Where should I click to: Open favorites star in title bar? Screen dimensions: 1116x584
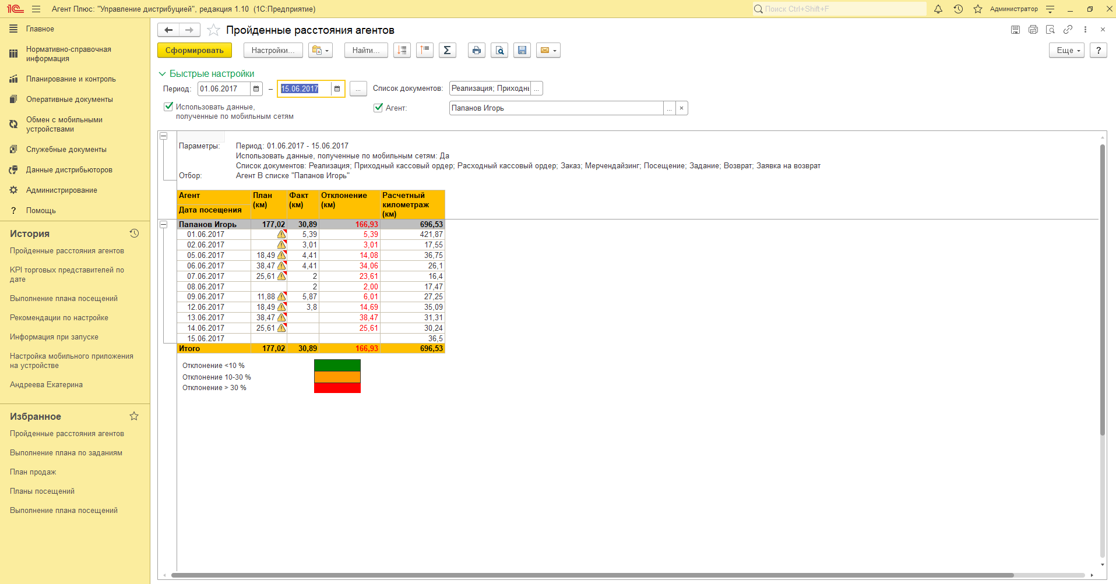tap(978, 9)
